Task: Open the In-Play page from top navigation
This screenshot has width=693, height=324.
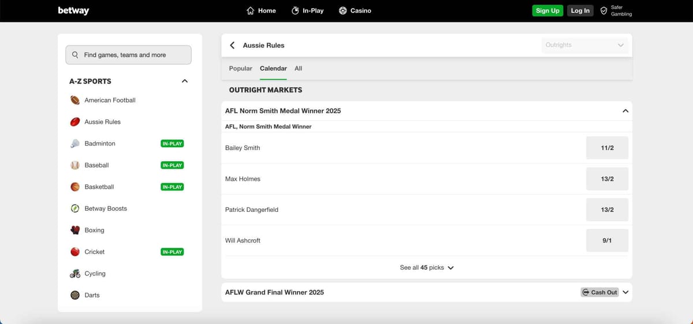Action: coord(307,10)
